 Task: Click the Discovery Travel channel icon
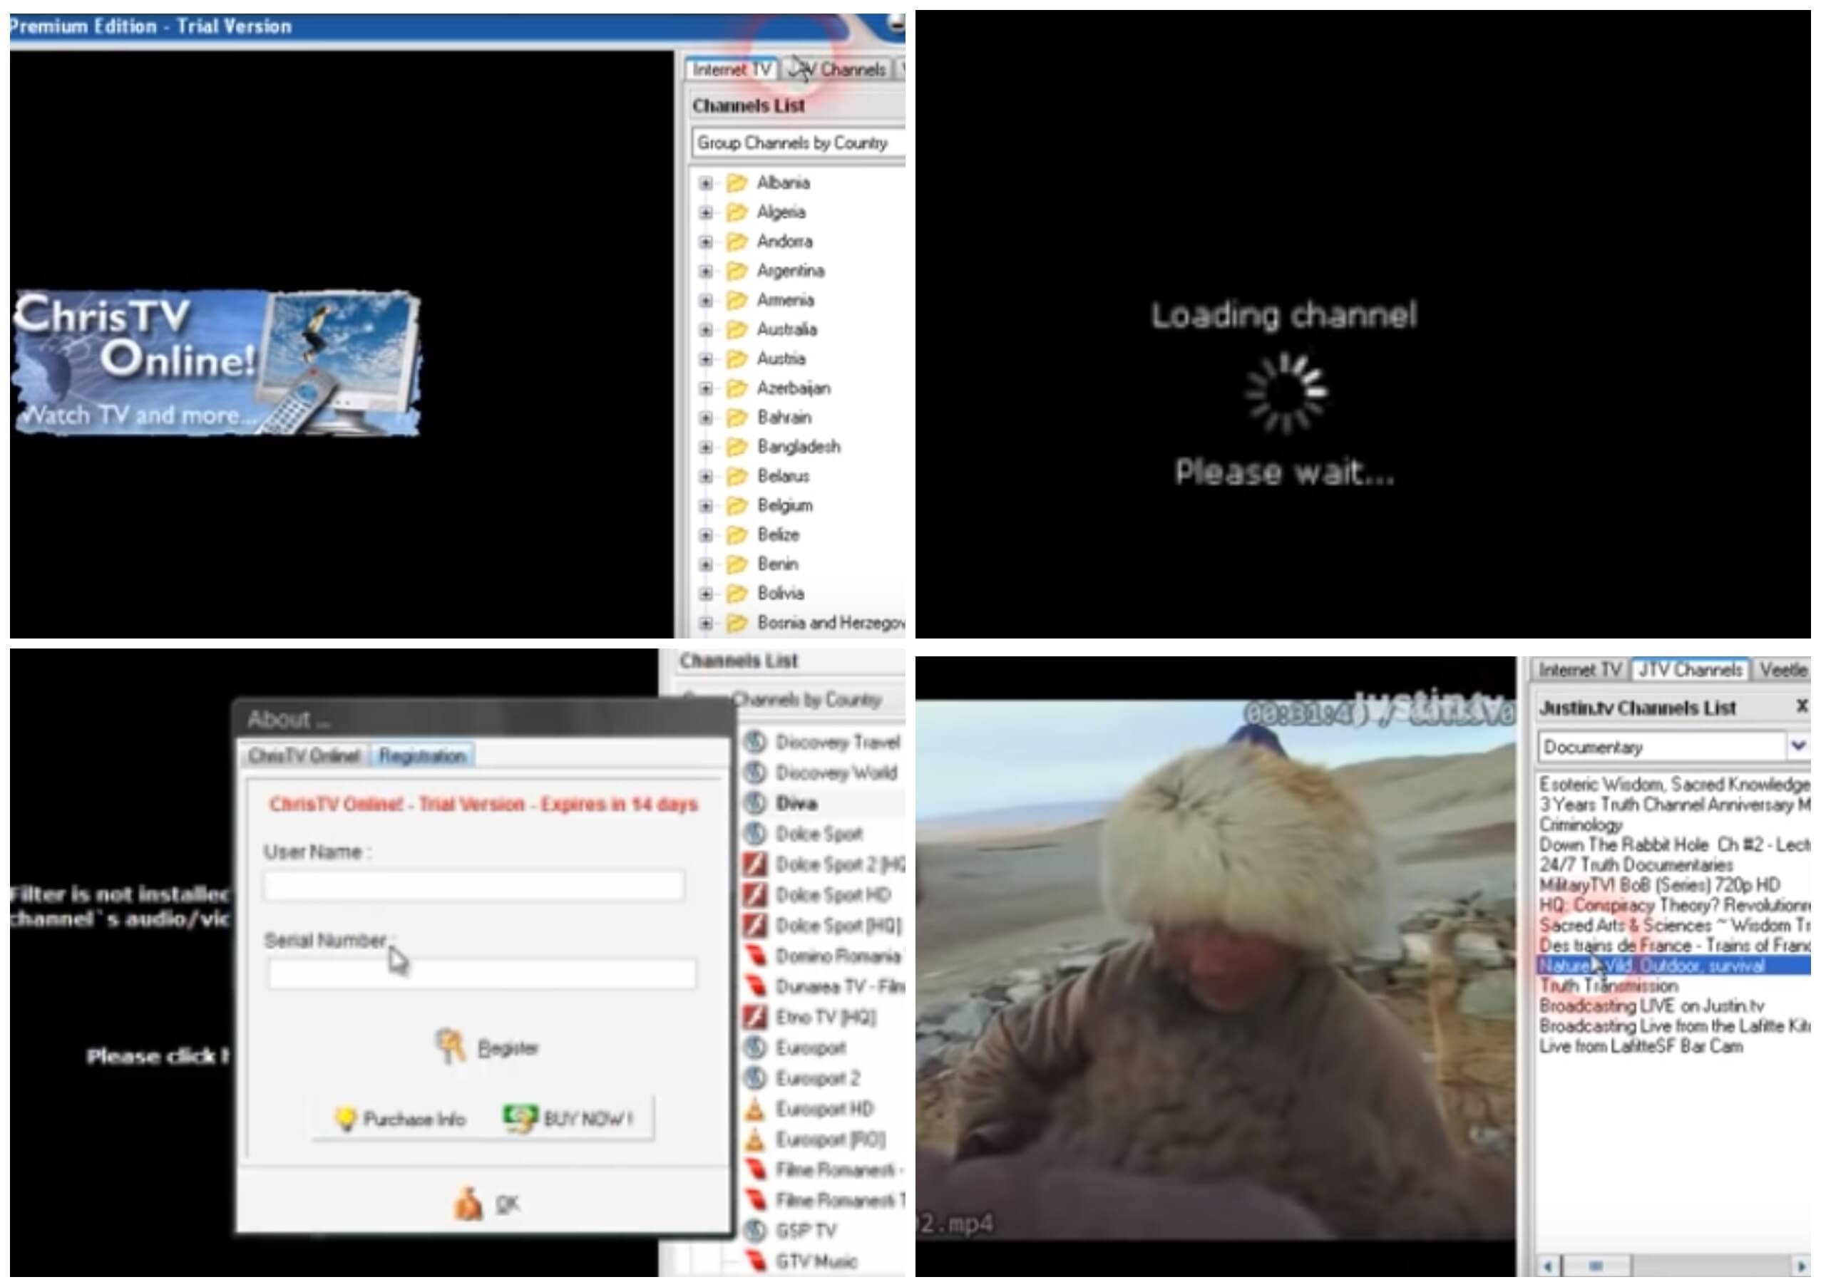(755, 742)
